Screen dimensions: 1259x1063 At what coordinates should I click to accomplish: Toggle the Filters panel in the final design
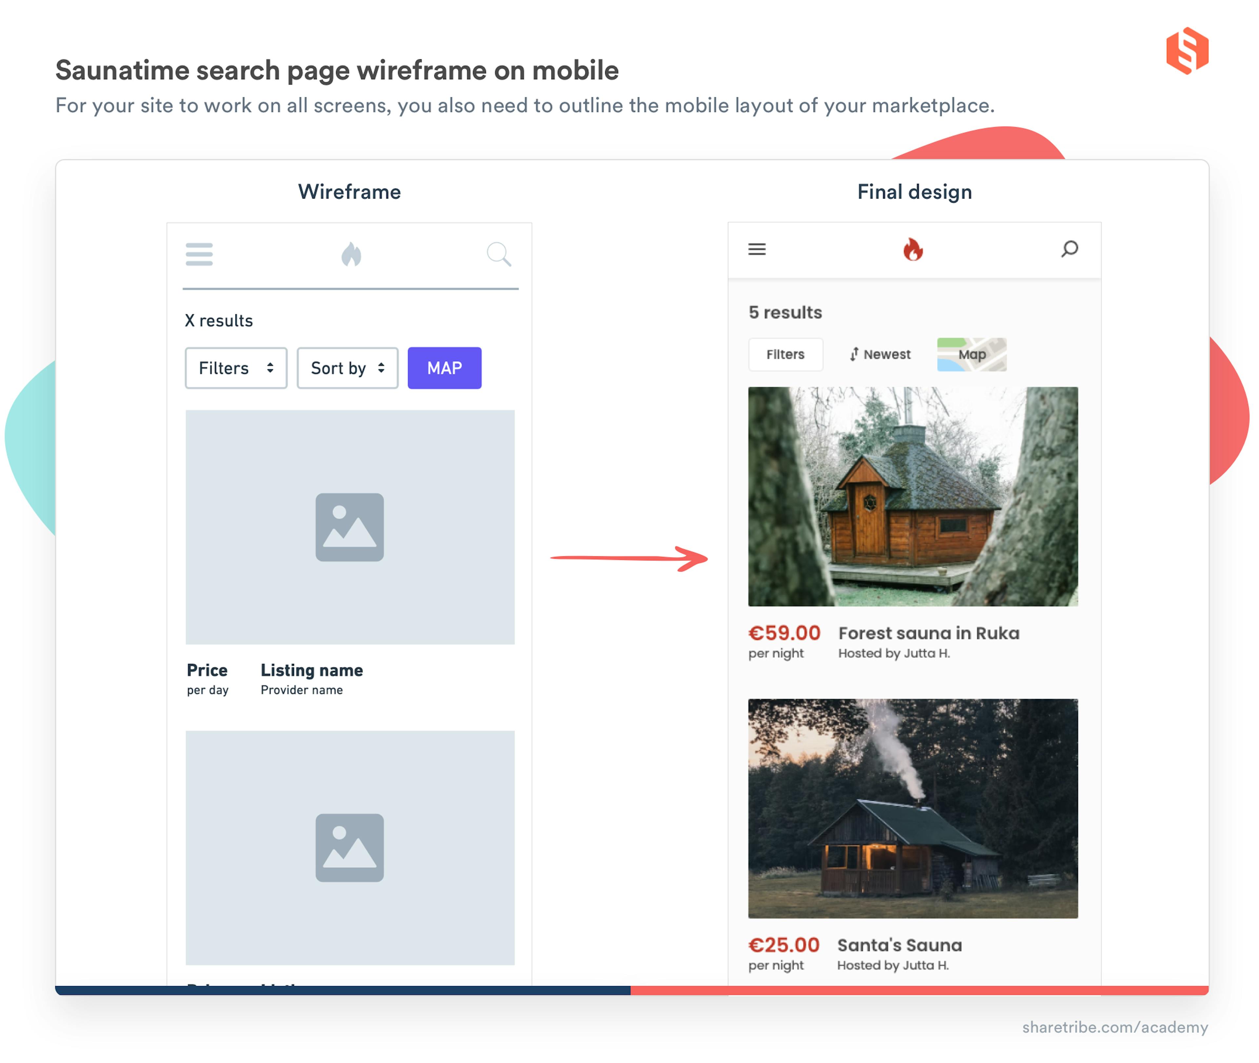pos(785,354)
